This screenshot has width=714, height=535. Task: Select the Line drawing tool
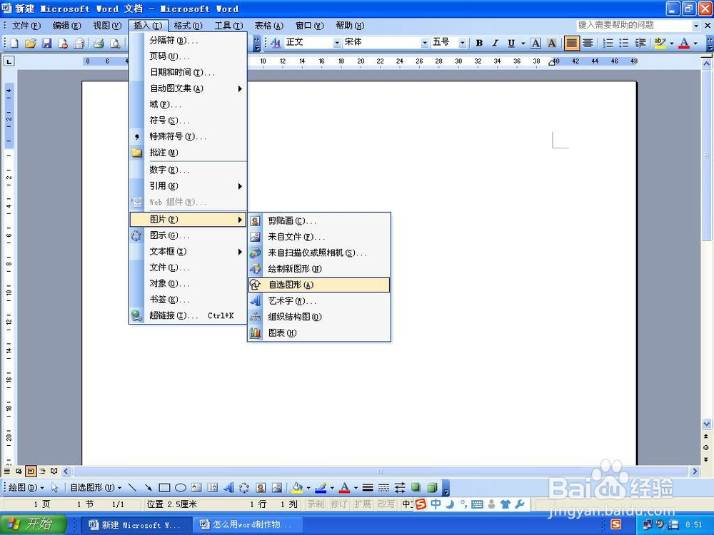pyautogui.click(x=132, y=488)
